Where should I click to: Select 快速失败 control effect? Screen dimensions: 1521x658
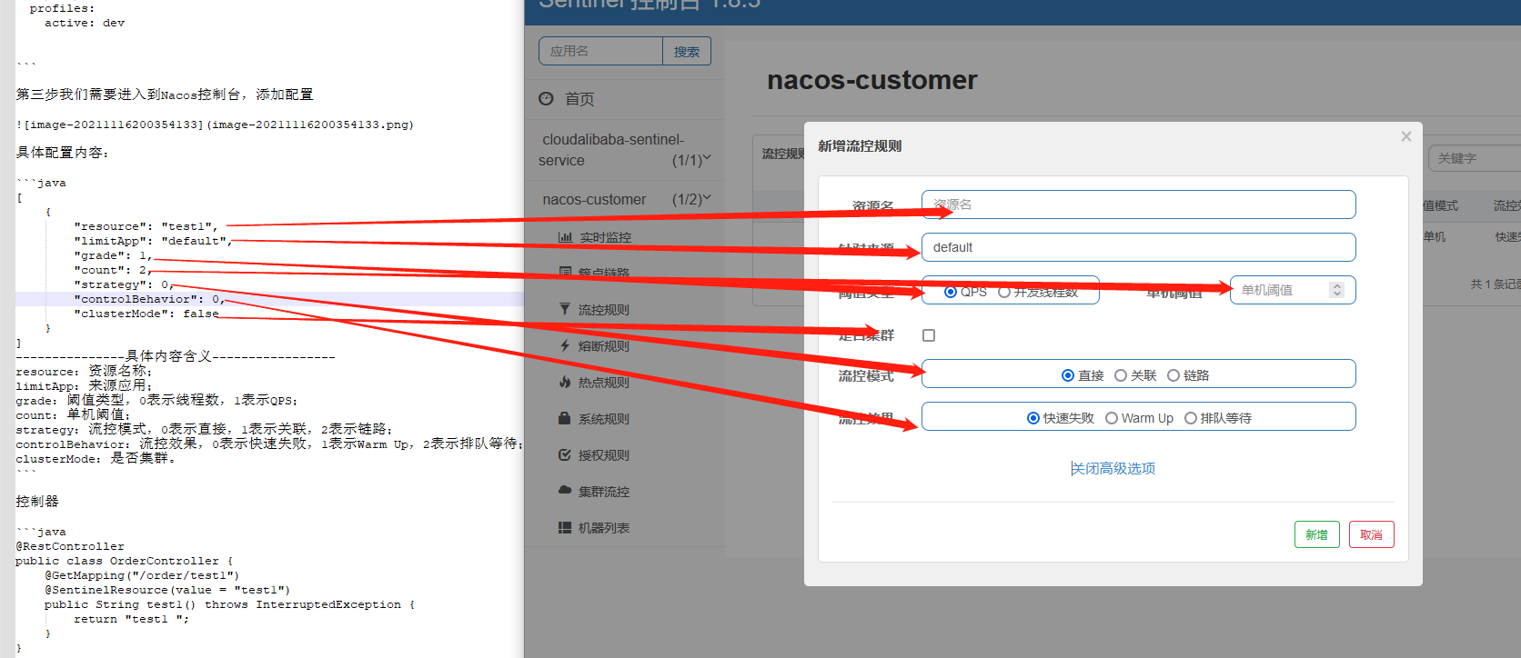[1033, 418]
